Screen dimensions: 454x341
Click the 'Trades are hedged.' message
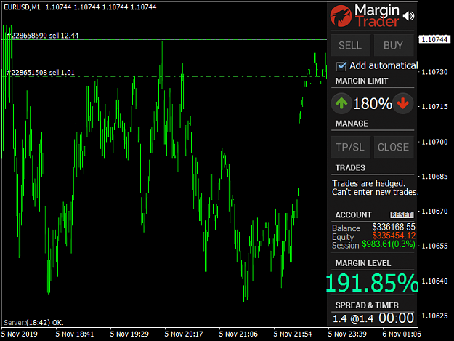368,183
